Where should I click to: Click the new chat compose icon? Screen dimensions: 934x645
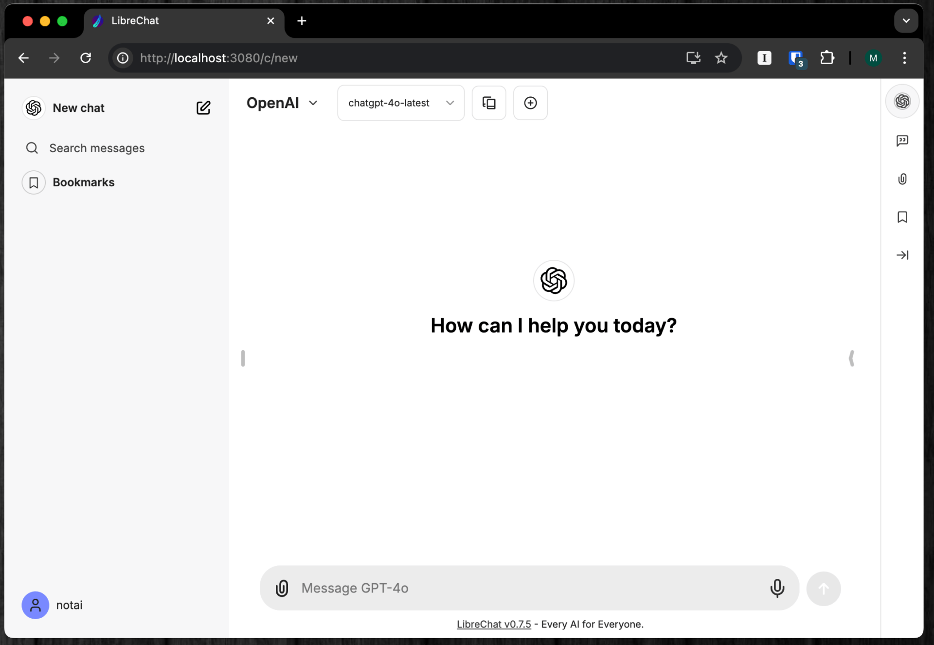[x=203, y=107]
